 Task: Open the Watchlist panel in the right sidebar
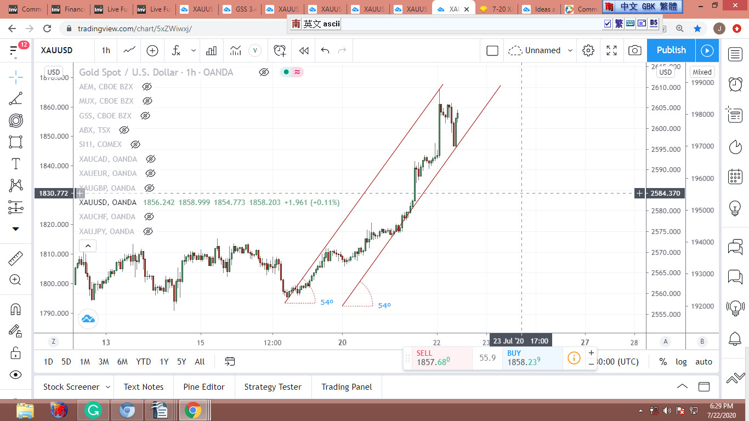click(x=735, y=54)
